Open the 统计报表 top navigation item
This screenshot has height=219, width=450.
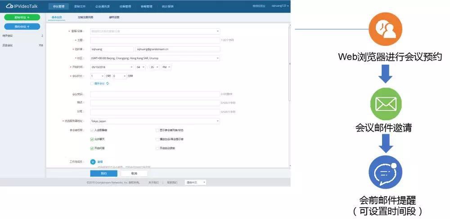167,6
